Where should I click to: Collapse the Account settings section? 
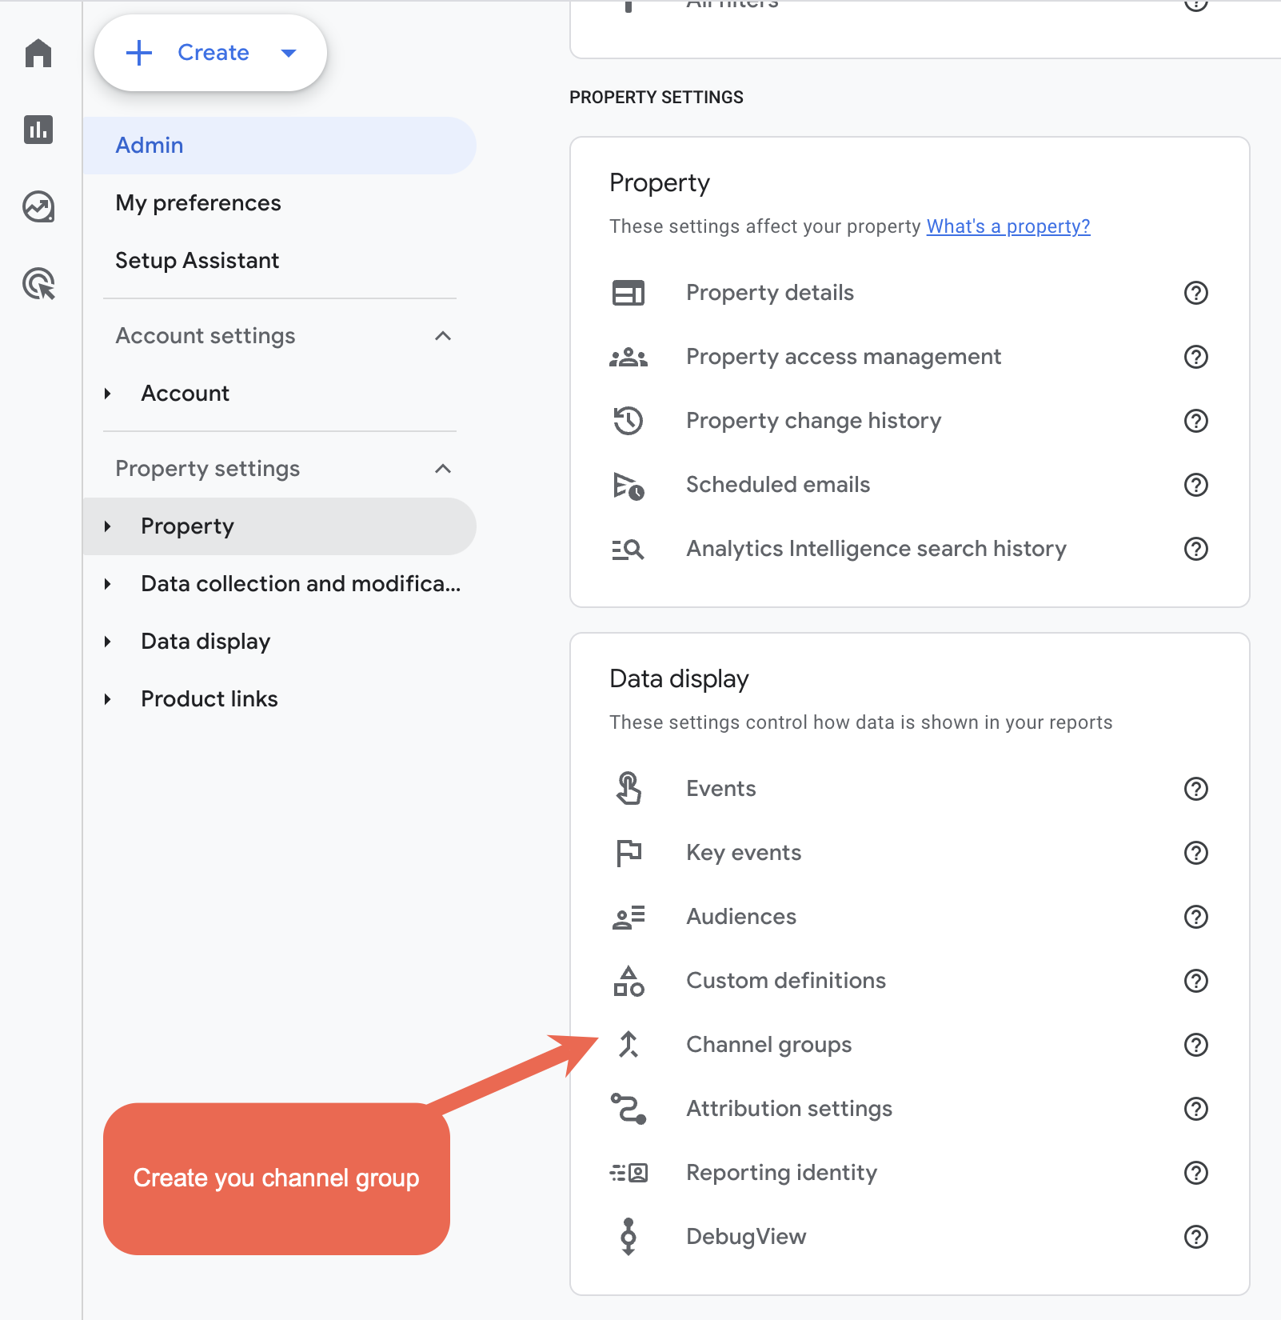[443, 336]
